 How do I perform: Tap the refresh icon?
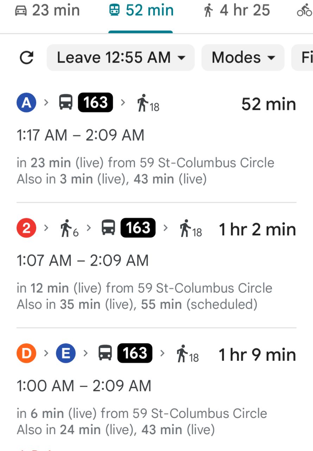click(26, 57)
